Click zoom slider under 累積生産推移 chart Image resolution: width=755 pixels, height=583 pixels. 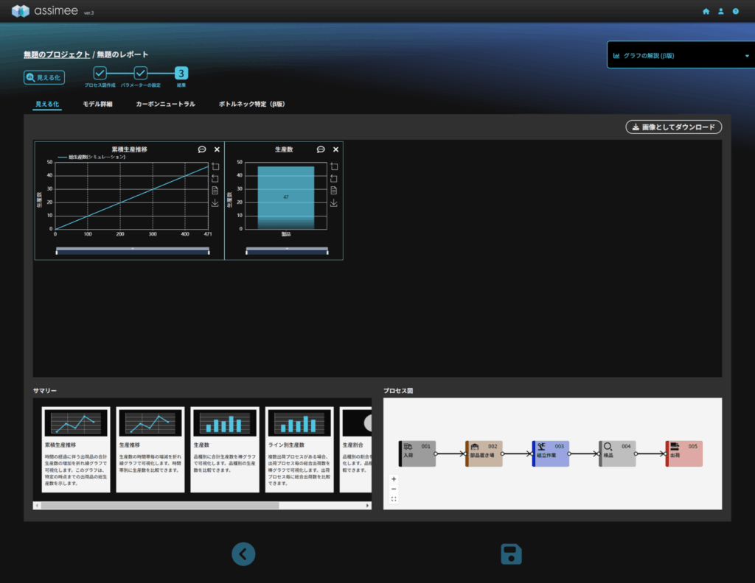click(132, 250)
